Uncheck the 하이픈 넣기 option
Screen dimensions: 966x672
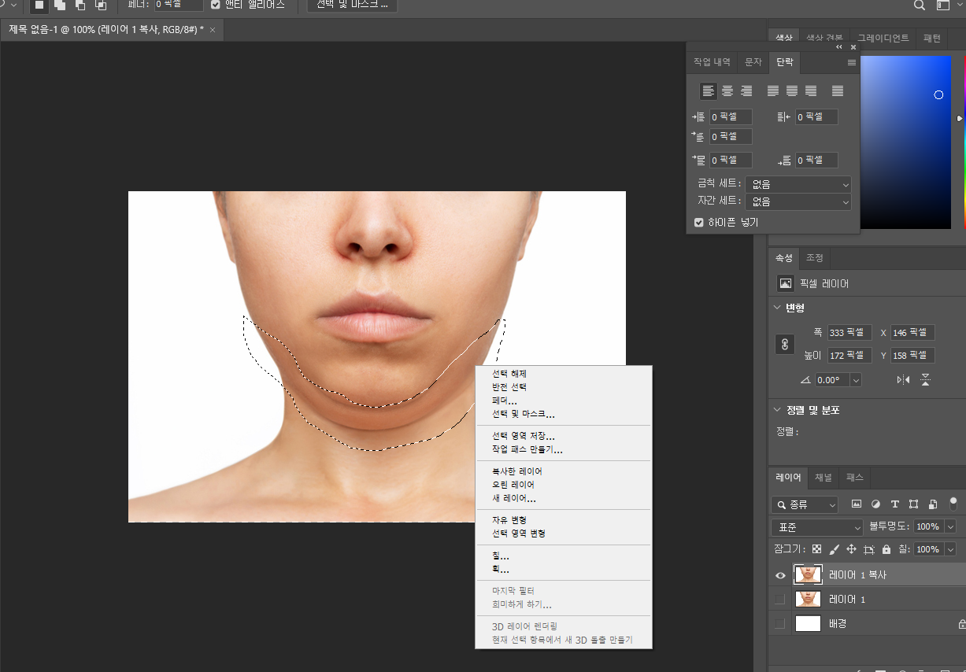[x=698, y=222]
